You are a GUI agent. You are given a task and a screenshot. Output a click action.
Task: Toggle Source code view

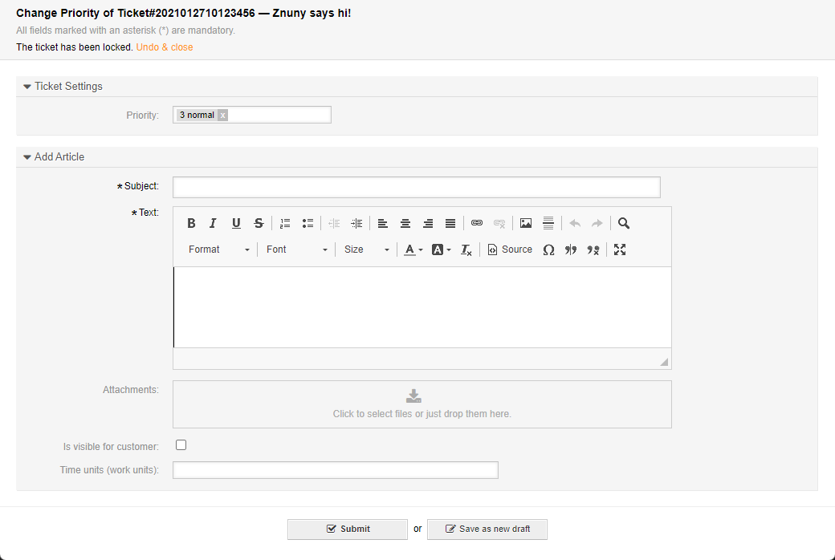click(x=510, y=250)
